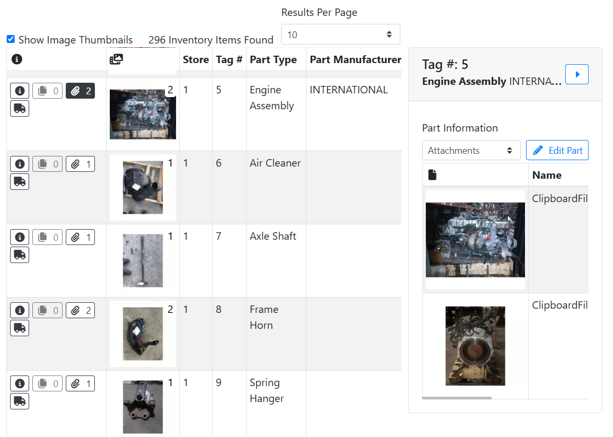The height and width of the screenshot is (437, 613).
Task: Open Frame Horn thumbnail image
Action: pyautogui.click(x=143, y=334)
